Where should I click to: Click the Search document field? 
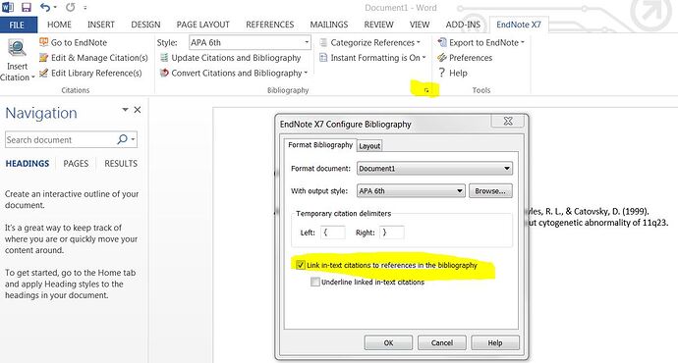coord(60,140)
